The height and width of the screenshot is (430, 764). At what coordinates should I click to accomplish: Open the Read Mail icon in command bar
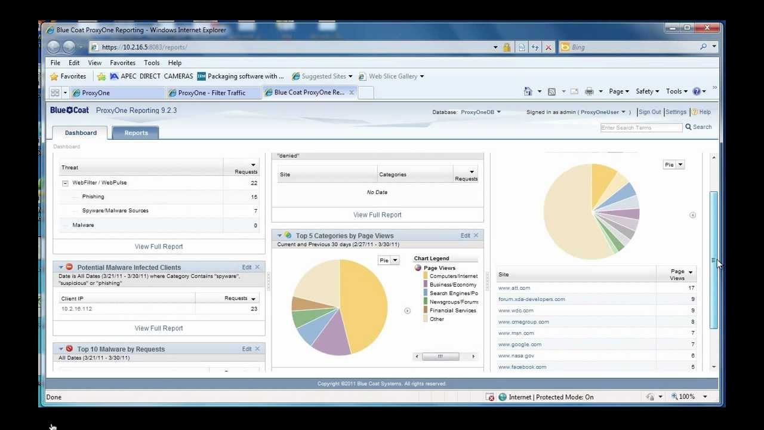574,91
